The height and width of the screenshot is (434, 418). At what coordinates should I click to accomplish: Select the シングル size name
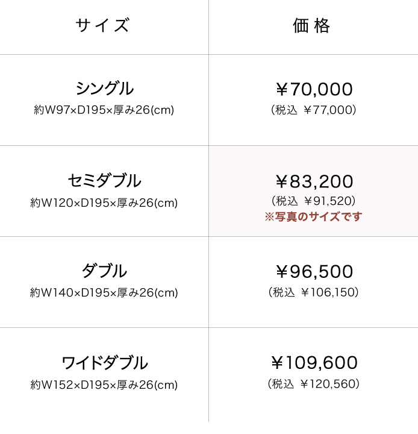[104, 89]
